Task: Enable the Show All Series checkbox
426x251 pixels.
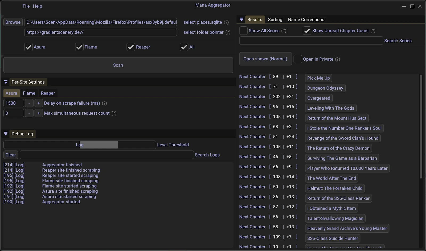Action: coord(243,31)
